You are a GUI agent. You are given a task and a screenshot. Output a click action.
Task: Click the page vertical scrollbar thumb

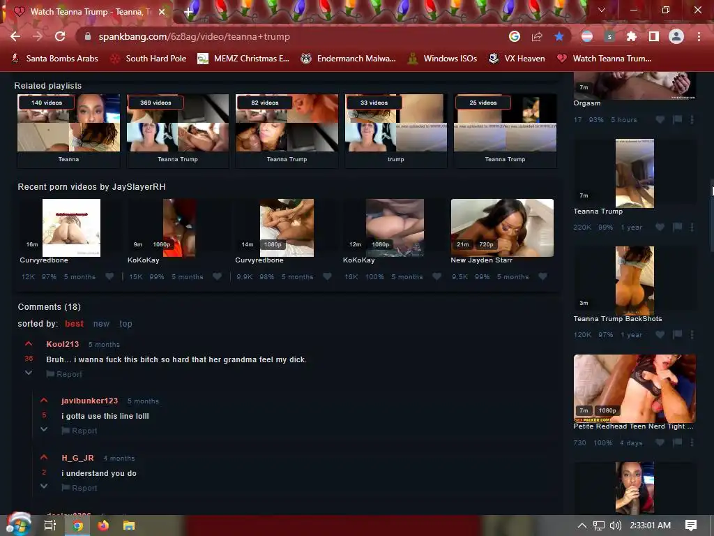pos(711,214)
